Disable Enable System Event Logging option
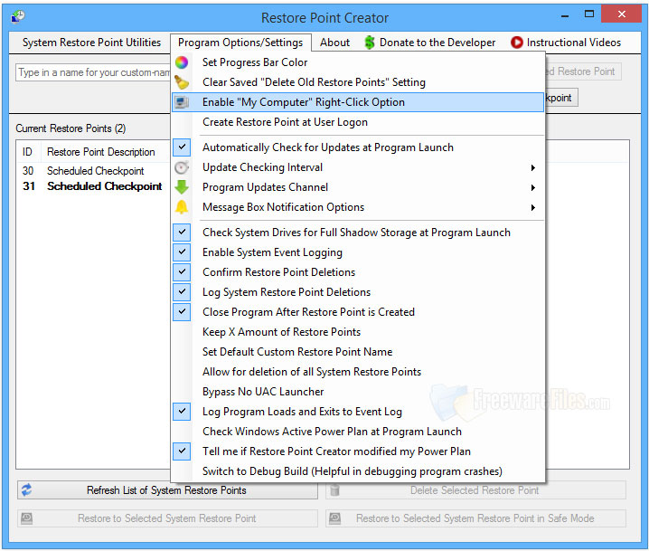This screenshot has height=551, width=649. pos(358,252)
